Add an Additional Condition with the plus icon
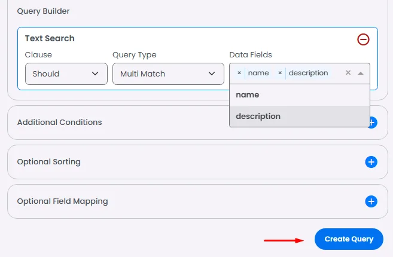The height and width of the screenshot is (257, 393). (x=373, y=123)
